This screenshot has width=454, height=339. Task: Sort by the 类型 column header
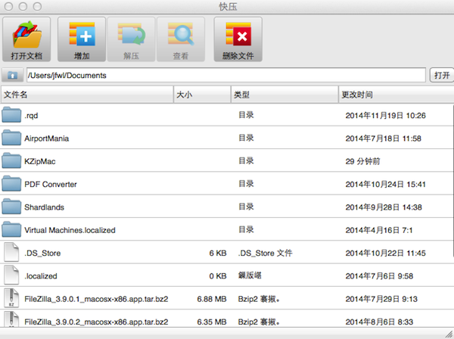284,95
